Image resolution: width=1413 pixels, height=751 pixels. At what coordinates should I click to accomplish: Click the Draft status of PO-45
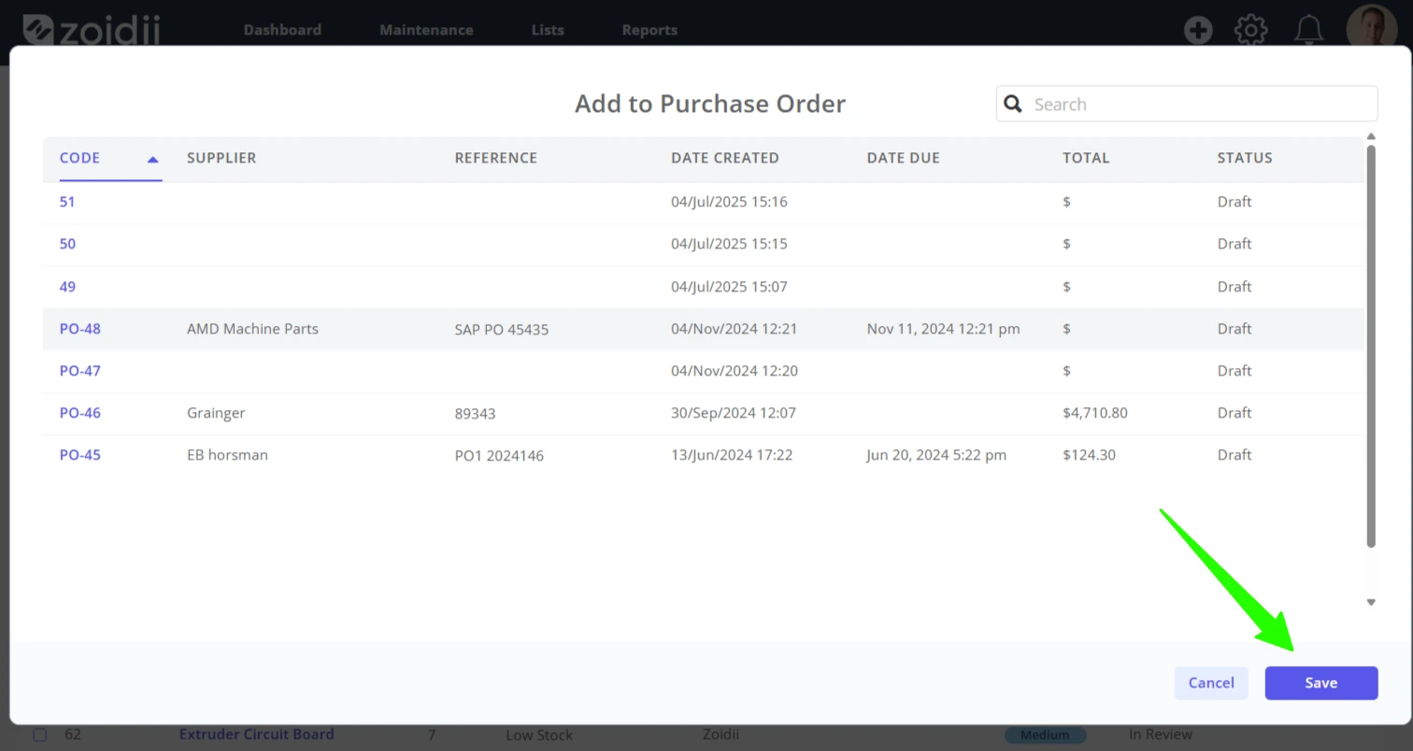point(1234,455)
